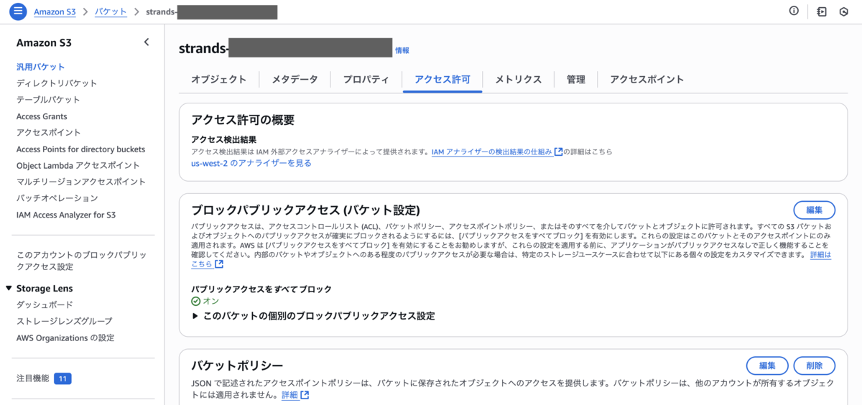Expand individual block public access settings

click(313, 316)
